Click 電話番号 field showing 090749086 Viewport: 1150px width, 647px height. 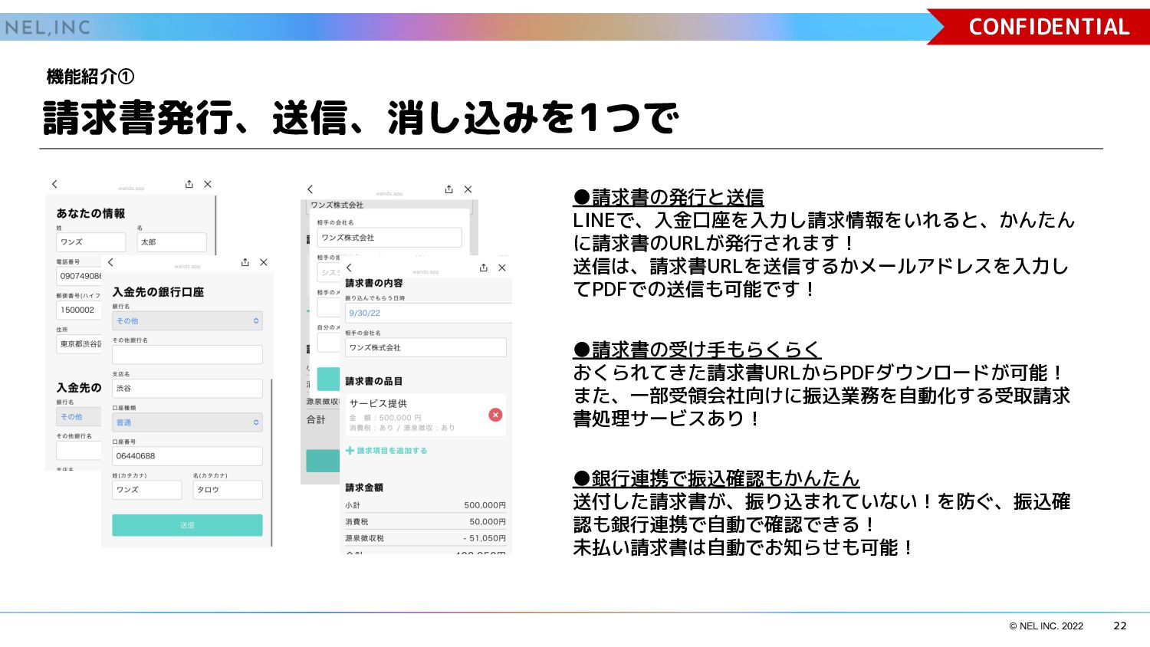79,276
